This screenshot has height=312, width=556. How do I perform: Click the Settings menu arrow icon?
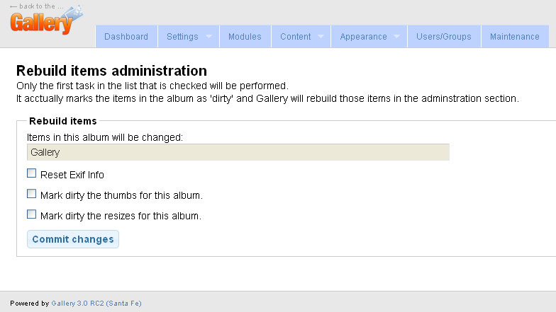click(x=208, y=37)
